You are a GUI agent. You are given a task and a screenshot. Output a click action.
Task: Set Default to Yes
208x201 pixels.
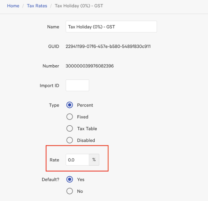(x=70, y=179)
